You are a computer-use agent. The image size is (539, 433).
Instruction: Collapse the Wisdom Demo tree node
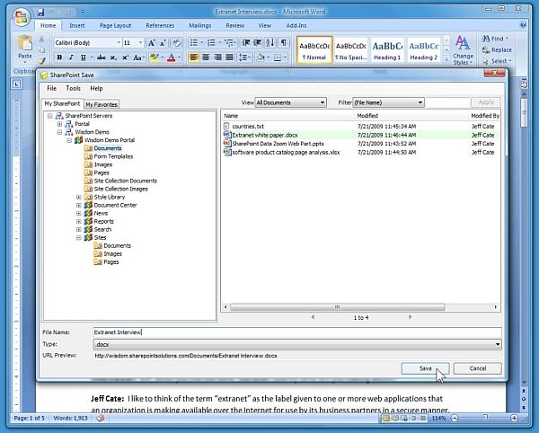[x=59, y=132]
